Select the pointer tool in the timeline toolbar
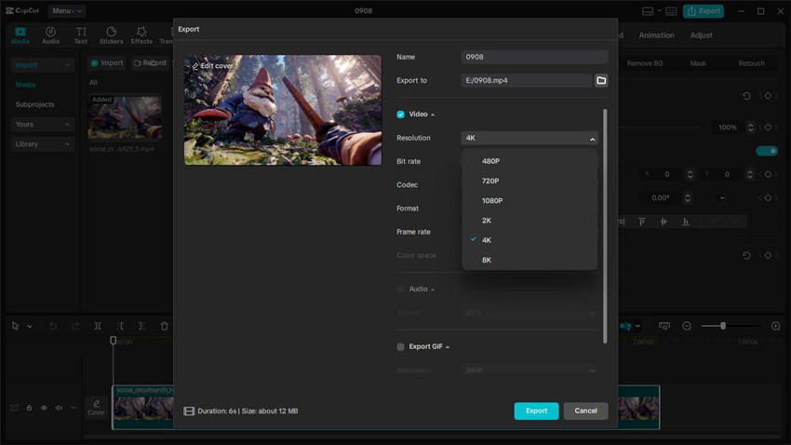 point(15,326)
